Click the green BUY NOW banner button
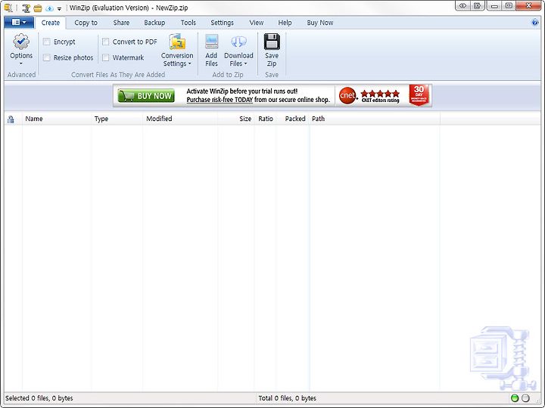 pos(146,96)
